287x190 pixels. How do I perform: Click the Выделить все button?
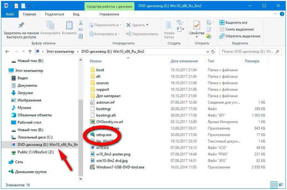pyautogui.click(x=236, y=23)
